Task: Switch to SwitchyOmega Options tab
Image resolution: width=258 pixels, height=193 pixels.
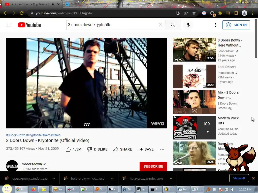Action: click(87, 4)
